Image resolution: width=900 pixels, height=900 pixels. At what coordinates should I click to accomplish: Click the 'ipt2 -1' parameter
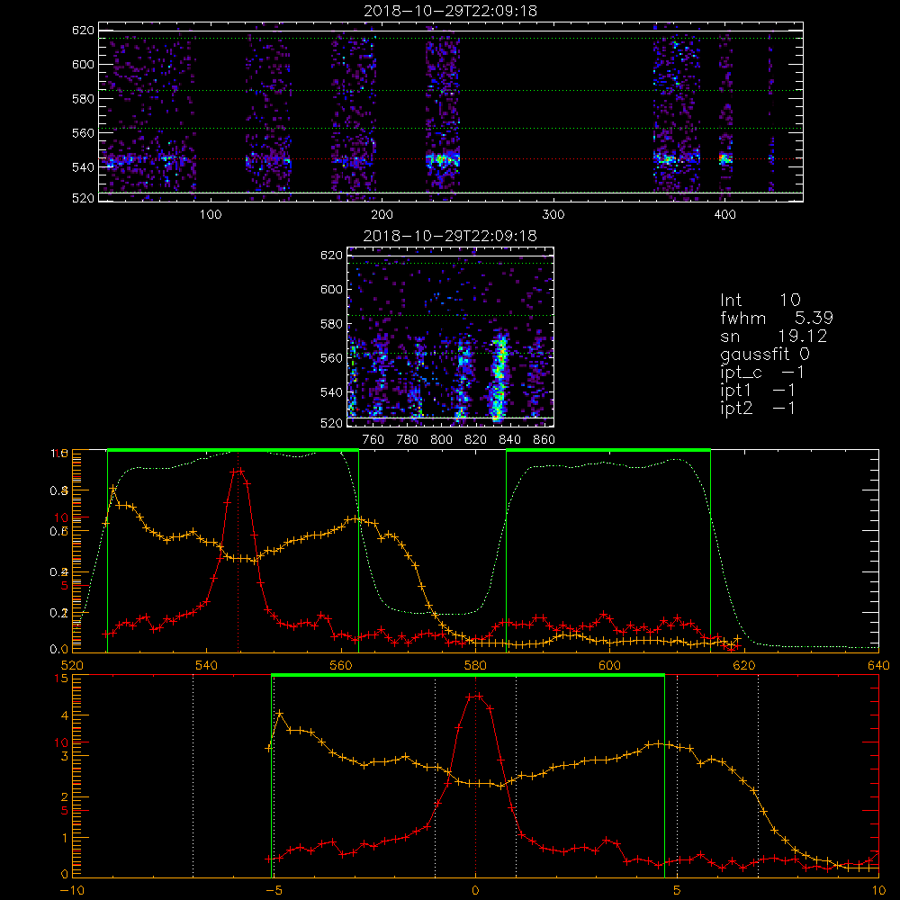[758, 408]
